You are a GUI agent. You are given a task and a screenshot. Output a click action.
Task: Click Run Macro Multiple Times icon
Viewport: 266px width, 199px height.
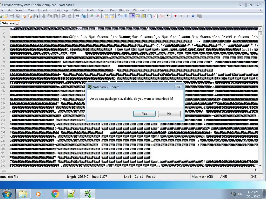[x=193, y=16]
